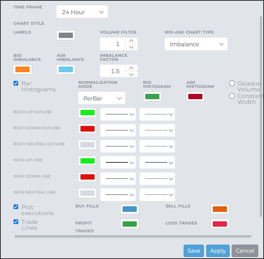Change the Ask Imbalance blue color
This screenshot has height=259, width=264.
tap(66, 69)
